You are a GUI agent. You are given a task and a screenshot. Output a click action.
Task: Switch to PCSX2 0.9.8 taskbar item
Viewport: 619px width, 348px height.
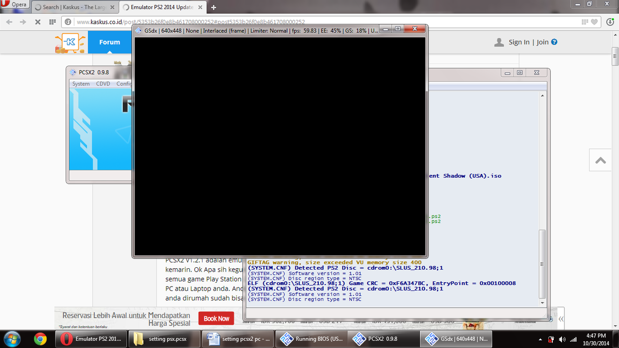pyautogui.click(x=384, y=339)
